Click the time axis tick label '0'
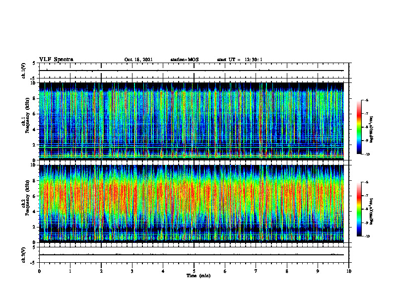This screenshot has width=393, height=304. [39, 271]
